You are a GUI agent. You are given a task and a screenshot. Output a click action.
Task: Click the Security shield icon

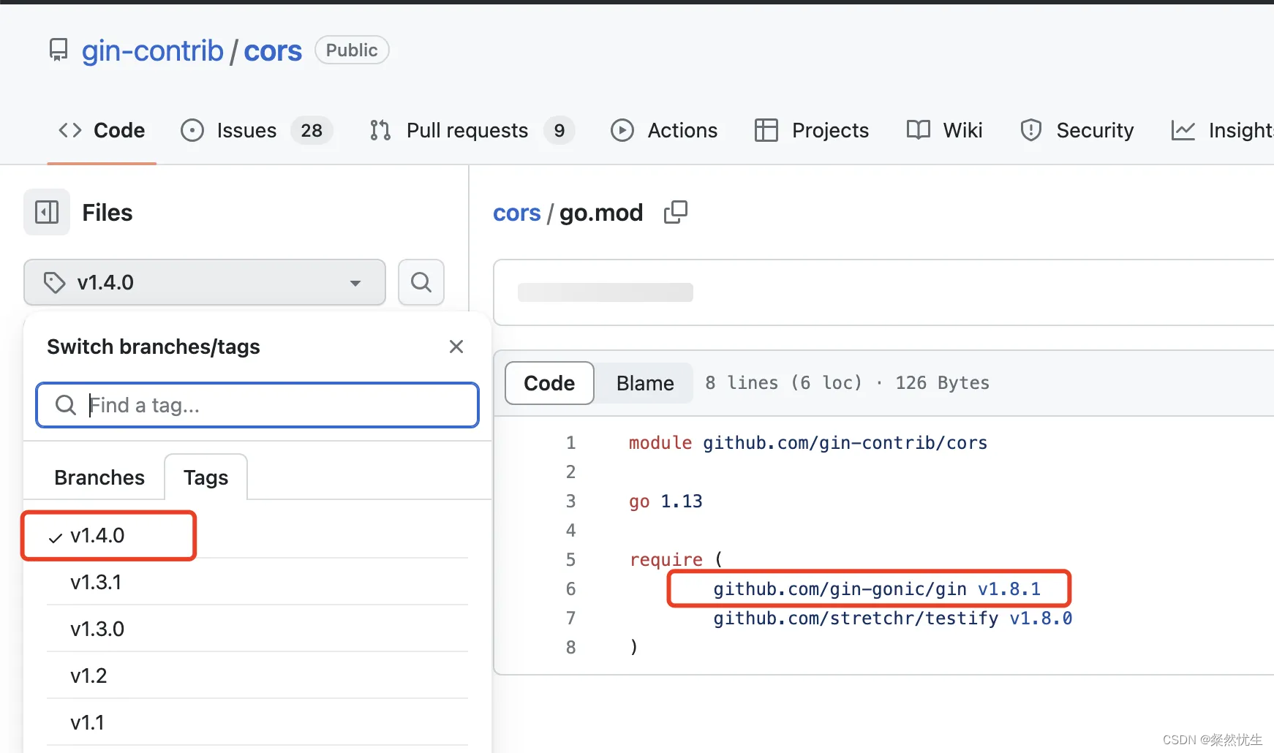1031,130
